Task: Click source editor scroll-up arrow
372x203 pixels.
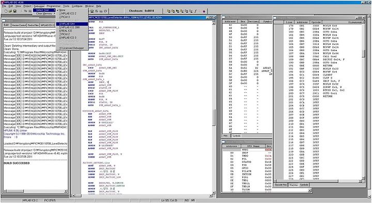Action: click(213, 23)
